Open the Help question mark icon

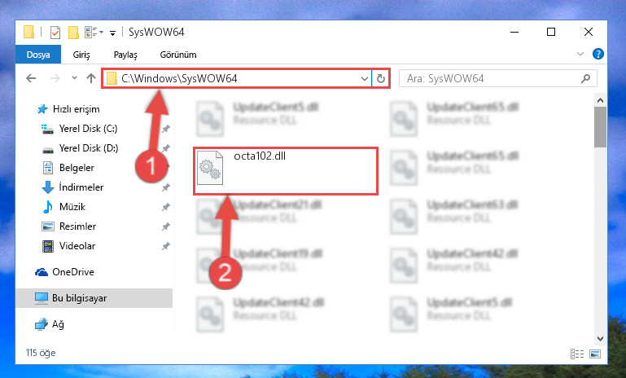[598, 54]
